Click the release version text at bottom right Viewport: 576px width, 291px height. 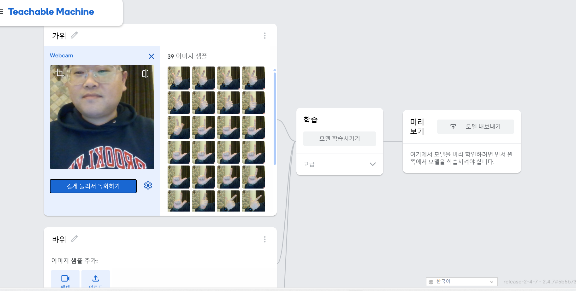point(540,282)
